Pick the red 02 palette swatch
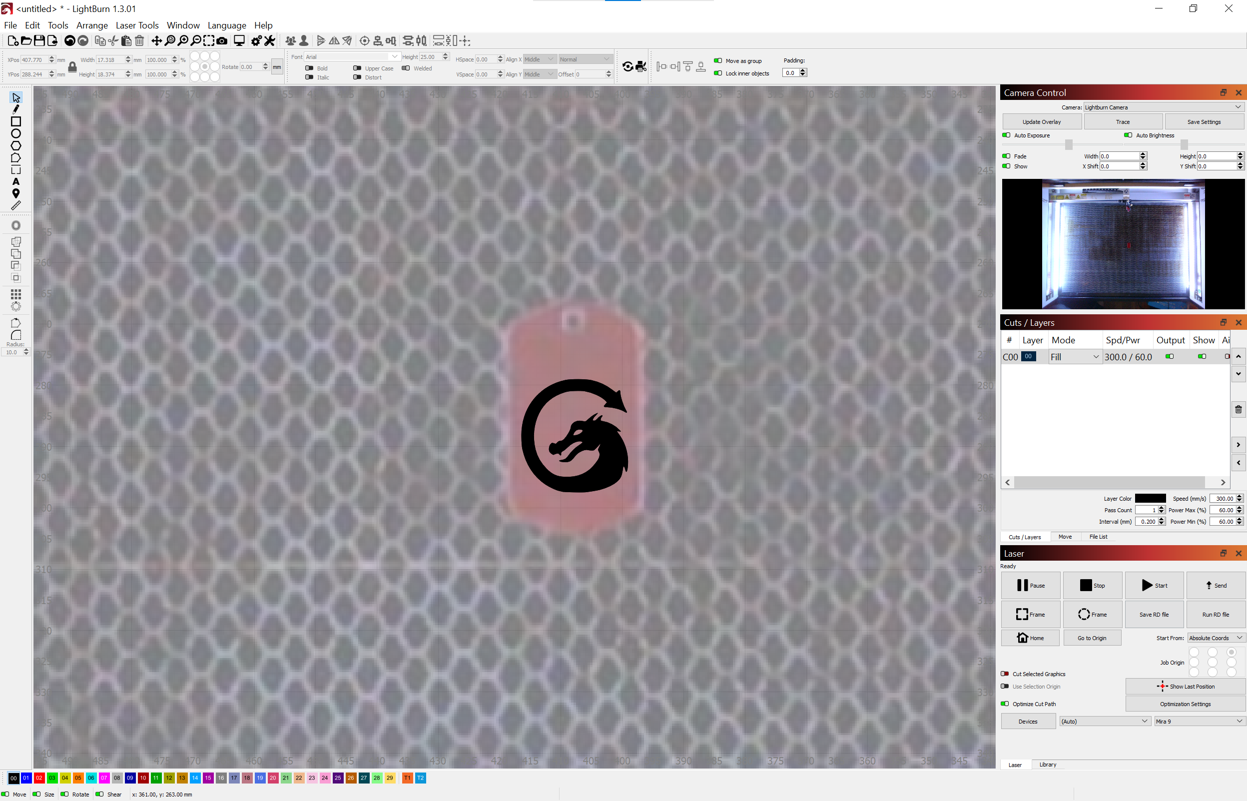The image size is (1247, 801). (x=39, y=778)
